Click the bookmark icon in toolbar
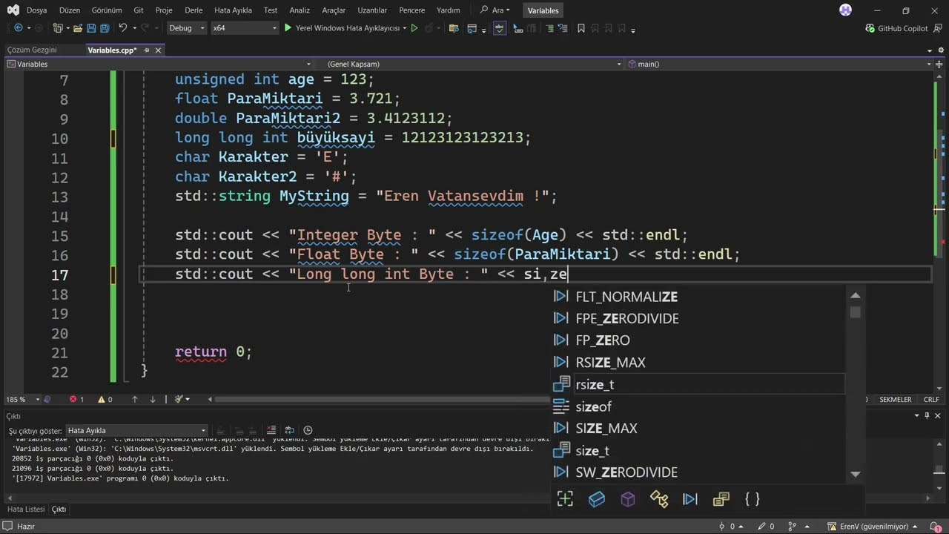This screenshot has height=534, width=949. click(x=581, y=28)
